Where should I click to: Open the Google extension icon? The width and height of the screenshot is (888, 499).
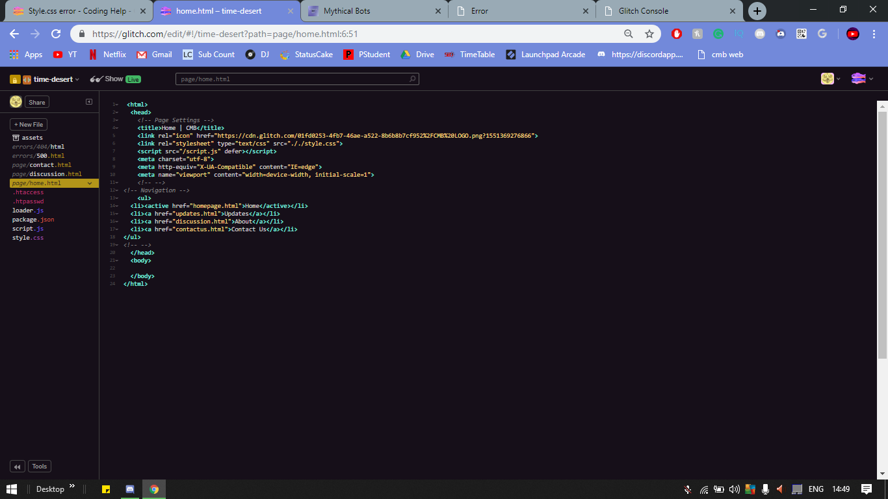coord(822,34)
